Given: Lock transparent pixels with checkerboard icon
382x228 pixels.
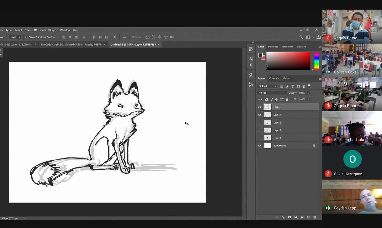Looking at the screenshot, I should tap(266, 99).
